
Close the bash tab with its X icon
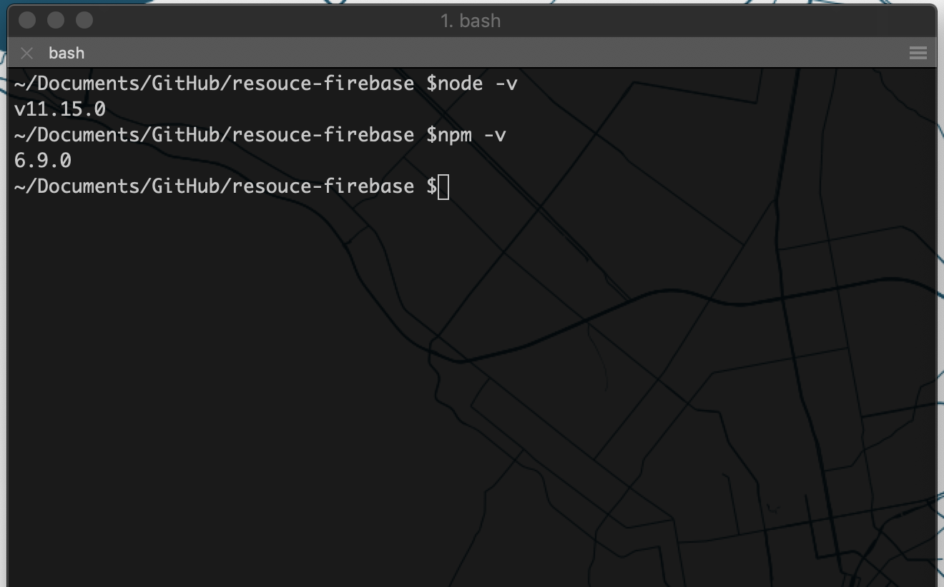pyautogui.click(x=27, y=53)
